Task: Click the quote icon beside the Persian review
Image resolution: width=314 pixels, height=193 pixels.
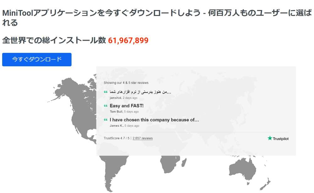Action: pyautogui.click(x=106, y=92)
